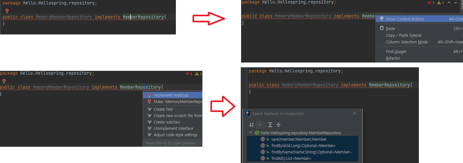Expand all nodes in Select Methods dialog
Screen dimensions: 463x163
(270, 125)
